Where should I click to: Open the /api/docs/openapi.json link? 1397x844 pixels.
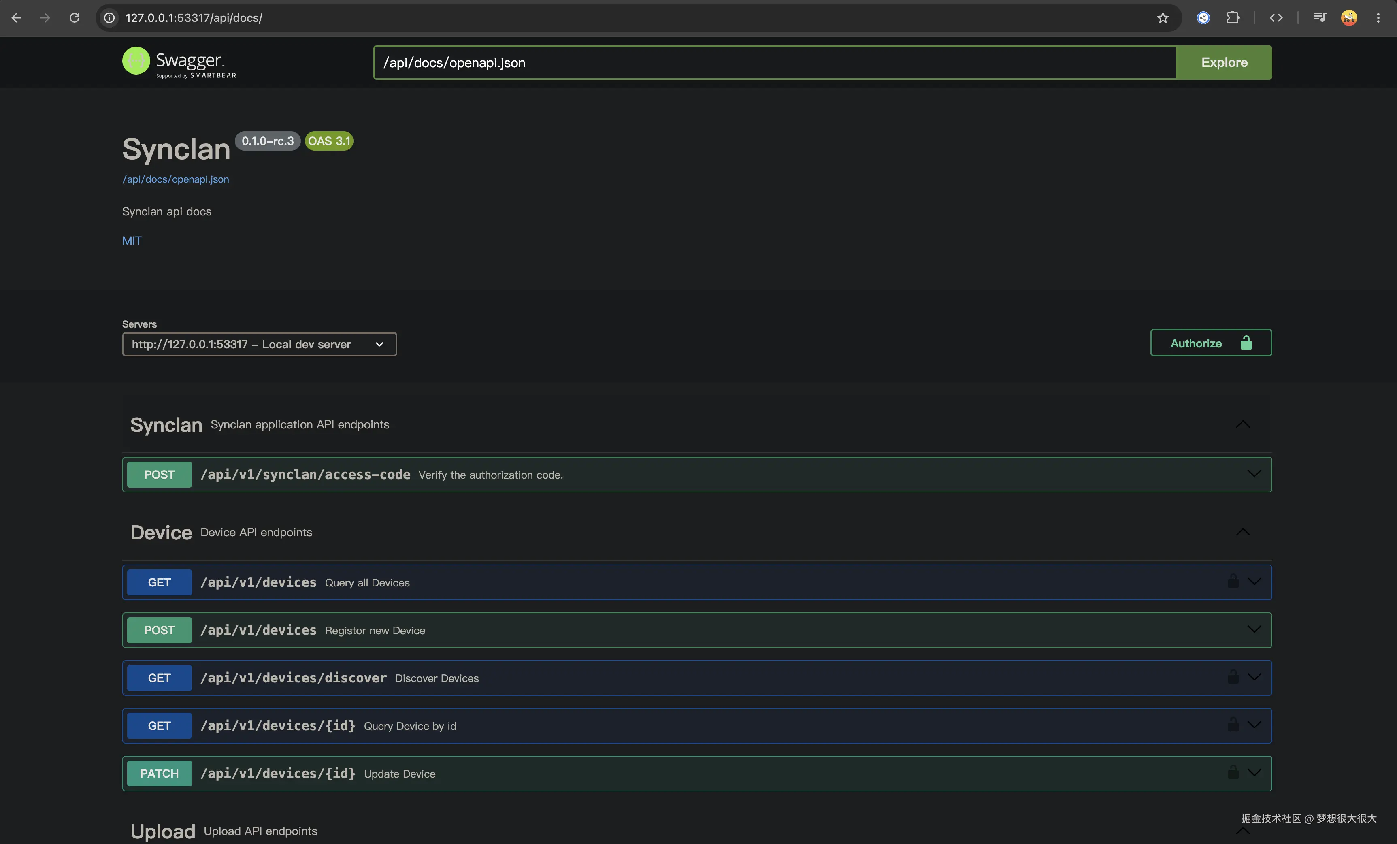[x=176, y=179]
